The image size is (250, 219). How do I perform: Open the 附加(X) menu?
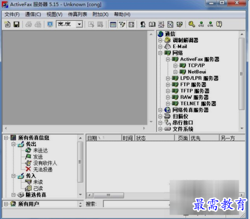[100, 14]
